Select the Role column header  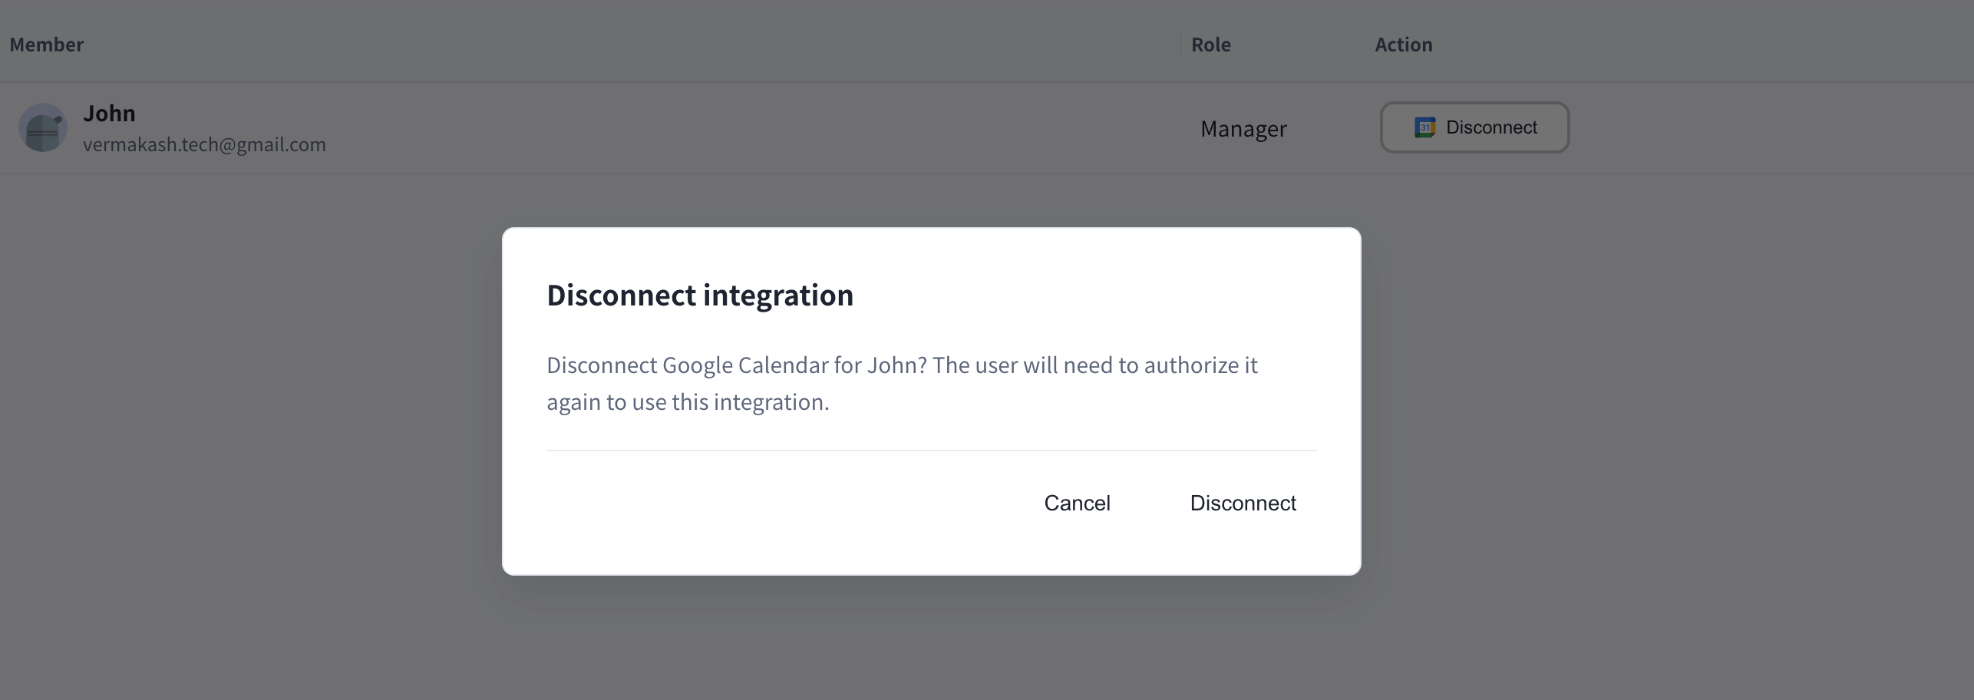tap(1210, 45)
